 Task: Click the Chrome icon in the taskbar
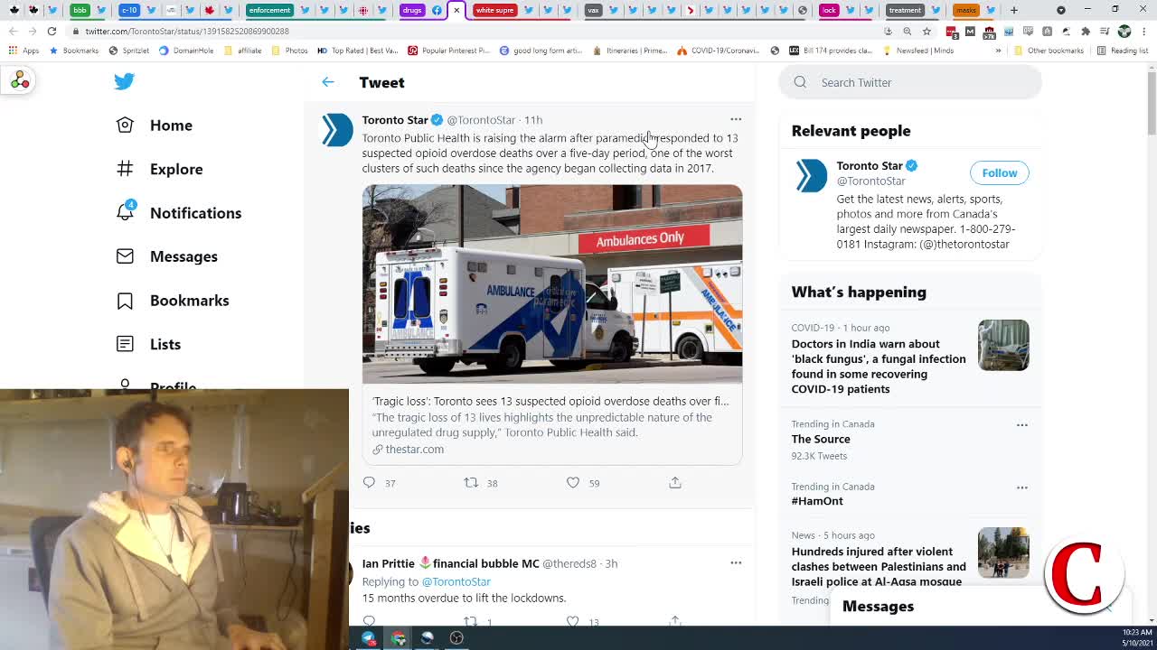pyautogui.click(x=398, y=638)
